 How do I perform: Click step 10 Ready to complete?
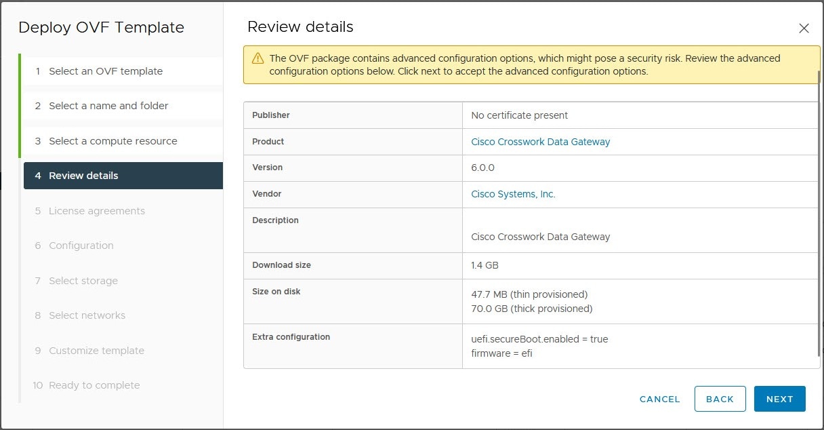tap(94, 385)
